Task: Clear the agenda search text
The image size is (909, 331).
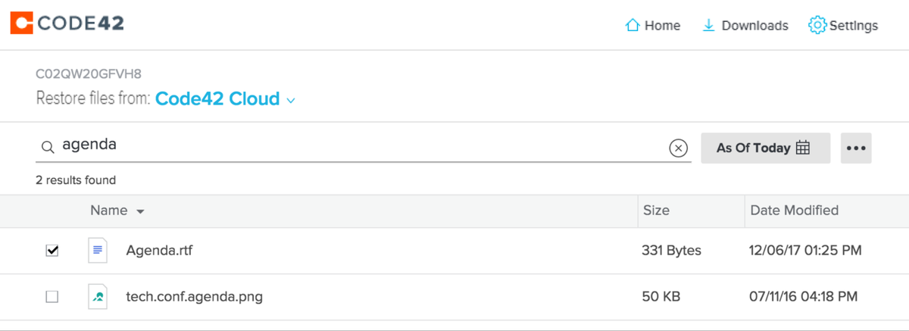Action: pos(678,148)
